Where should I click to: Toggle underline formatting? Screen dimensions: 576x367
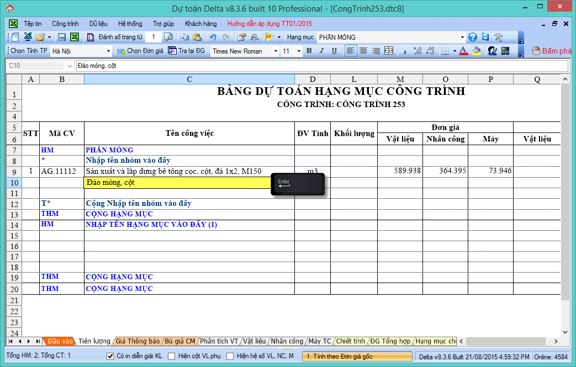coord(334,51)
